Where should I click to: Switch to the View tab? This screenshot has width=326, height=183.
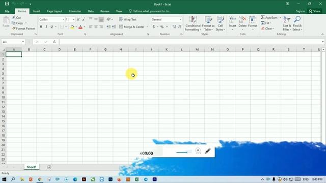(119, 11)
